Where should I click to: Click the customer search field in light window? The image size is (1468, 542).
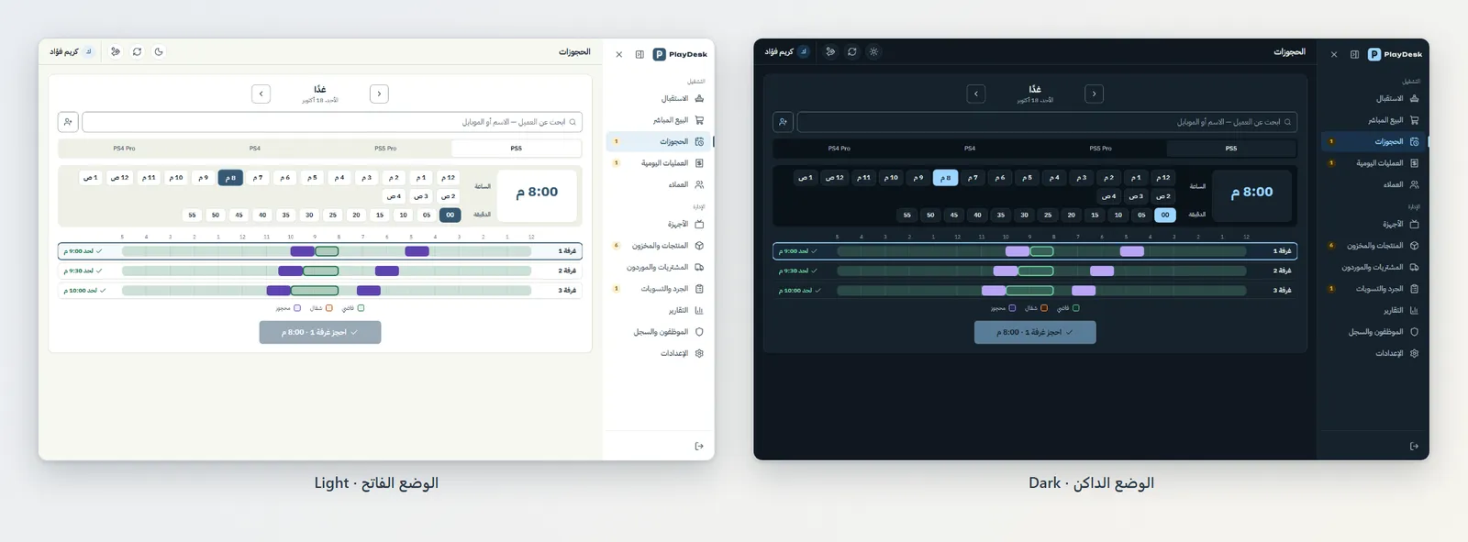point(332,122)
